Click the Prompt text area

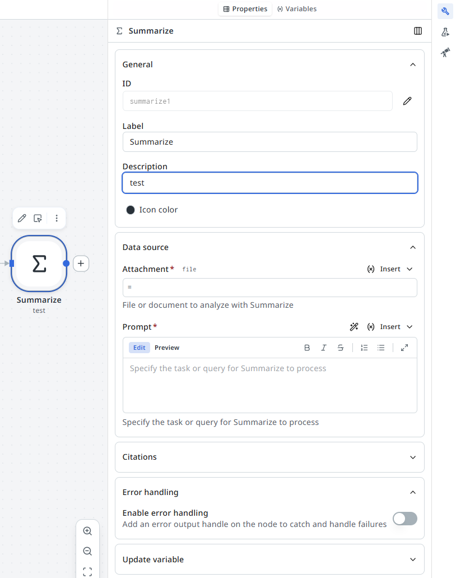click(269, 385)
